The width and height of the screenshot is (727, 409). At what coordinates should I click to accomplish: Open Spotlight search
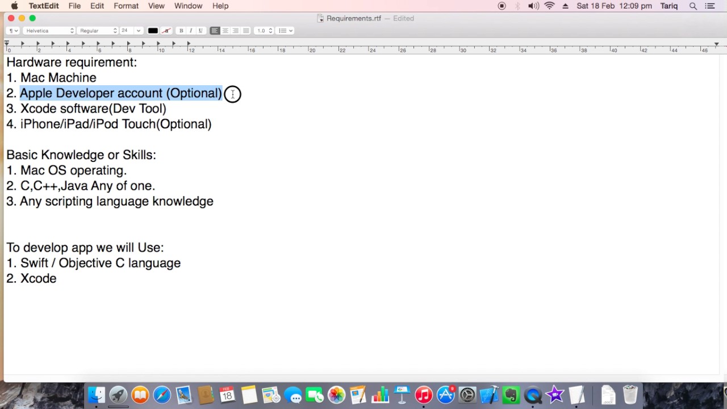point(693,6)
